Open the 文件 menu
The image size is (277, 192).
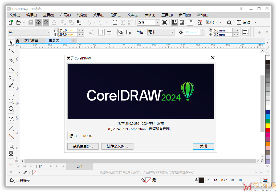pyautogui.click(x=15, y=15)
